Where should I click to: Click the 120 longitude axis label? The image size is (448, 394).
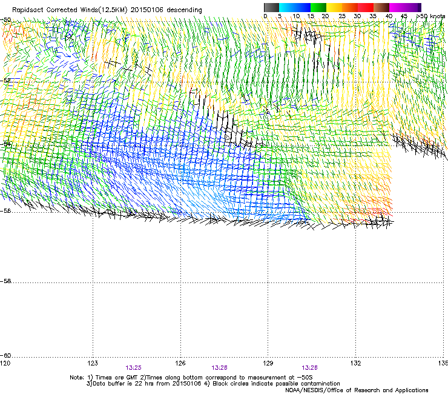click(5, 363)
